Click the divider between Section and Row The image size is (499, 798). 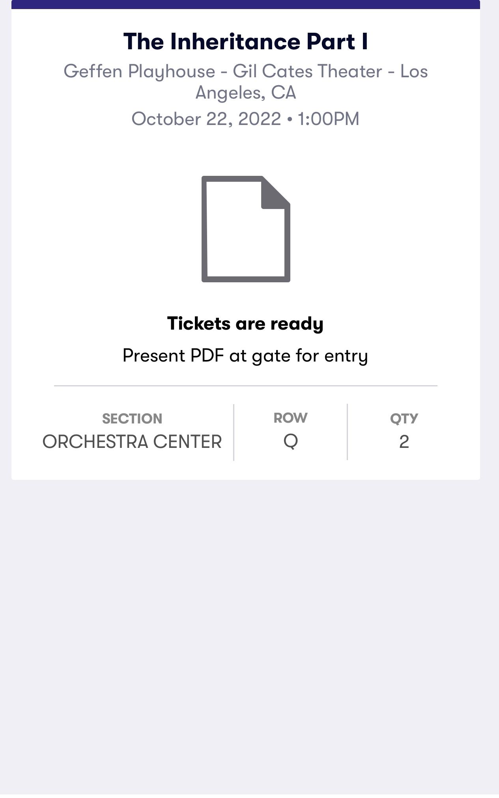click(234, 432)
